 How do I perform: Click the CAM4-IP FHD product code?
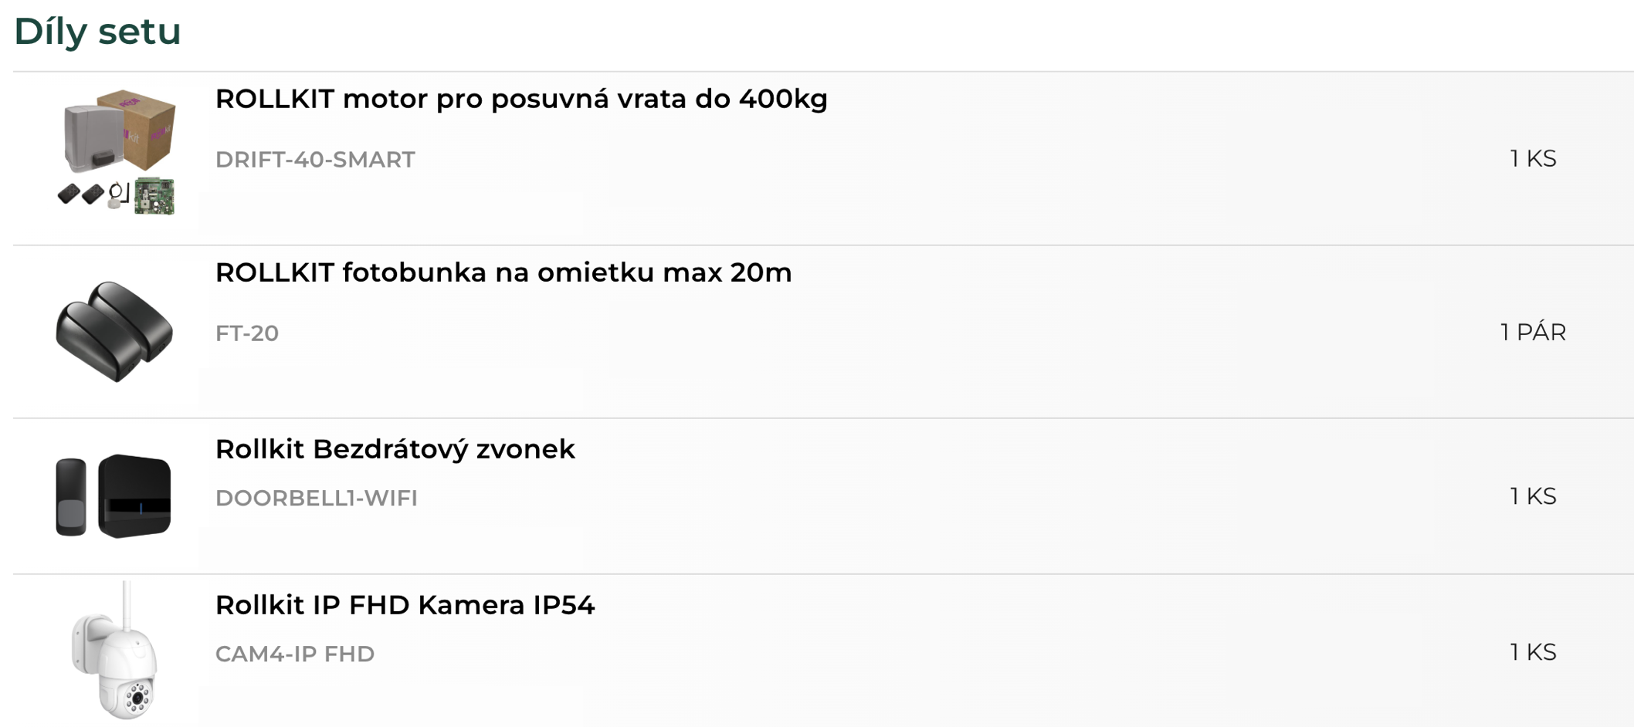pos(295,654)
